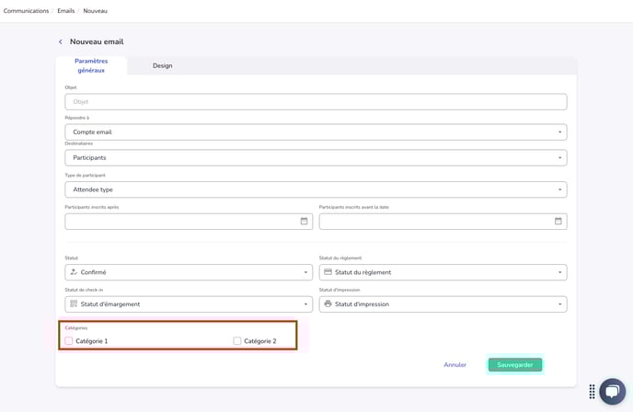Click the printer icon in Statut d'impression
633x412 pixels.
328,303
